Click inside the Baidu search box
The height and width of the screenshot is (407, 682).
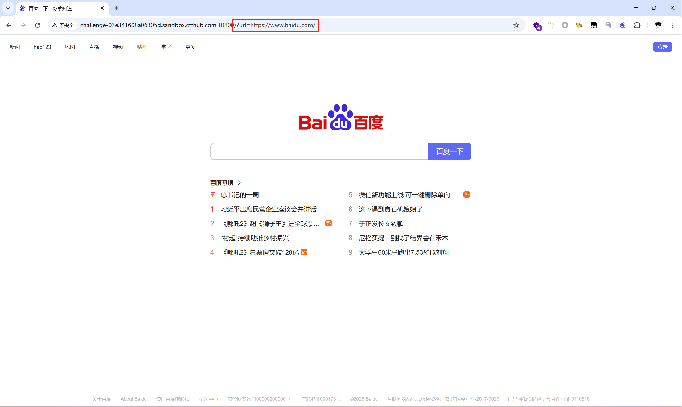tap(319, 151)
